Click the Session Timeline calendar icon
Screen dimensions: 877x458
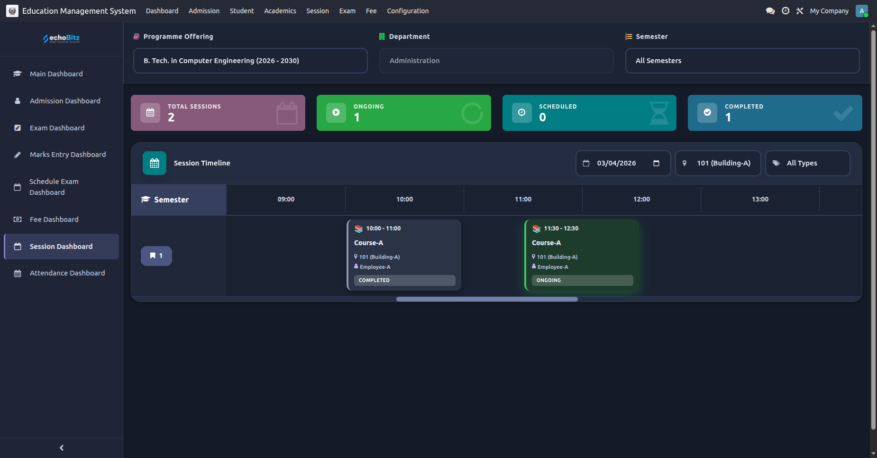[x=155, y=163]
